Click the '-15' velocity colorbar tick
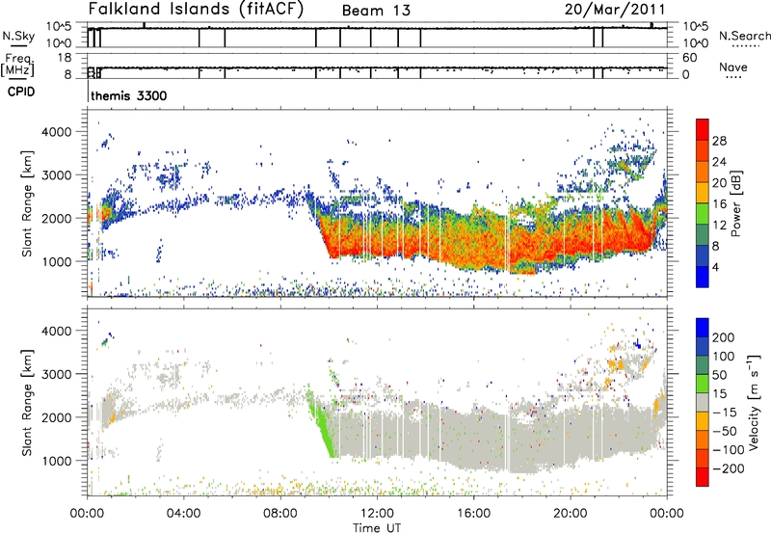 pyautogui.click(x=724, y=412)
